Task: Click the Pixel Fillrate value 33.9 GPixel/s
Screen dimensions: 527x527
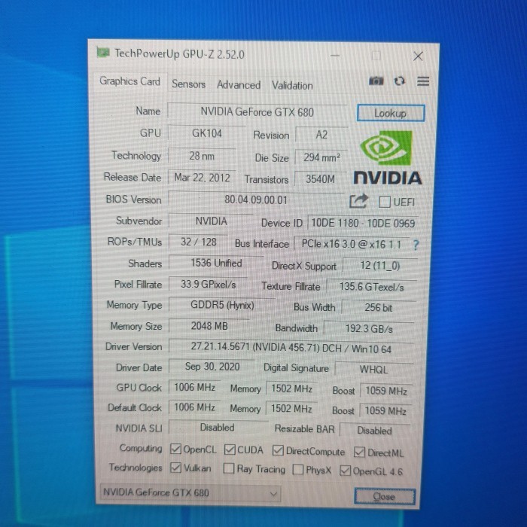Action: (209, 285)
